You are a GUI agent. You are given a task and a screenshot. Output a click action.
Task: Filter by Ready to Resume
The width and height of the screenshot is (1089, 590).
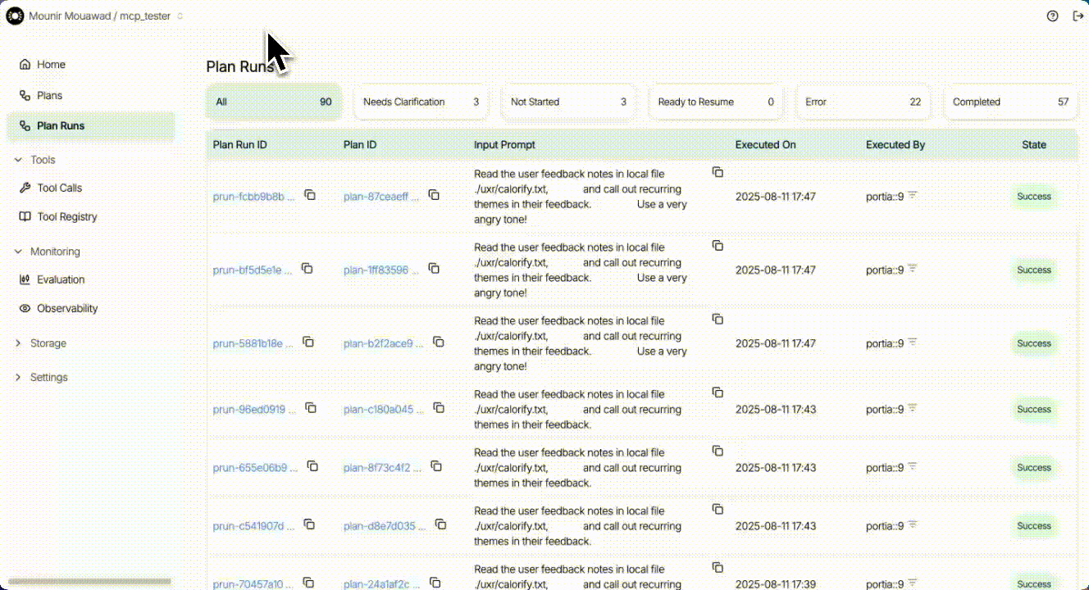[715, 102]
